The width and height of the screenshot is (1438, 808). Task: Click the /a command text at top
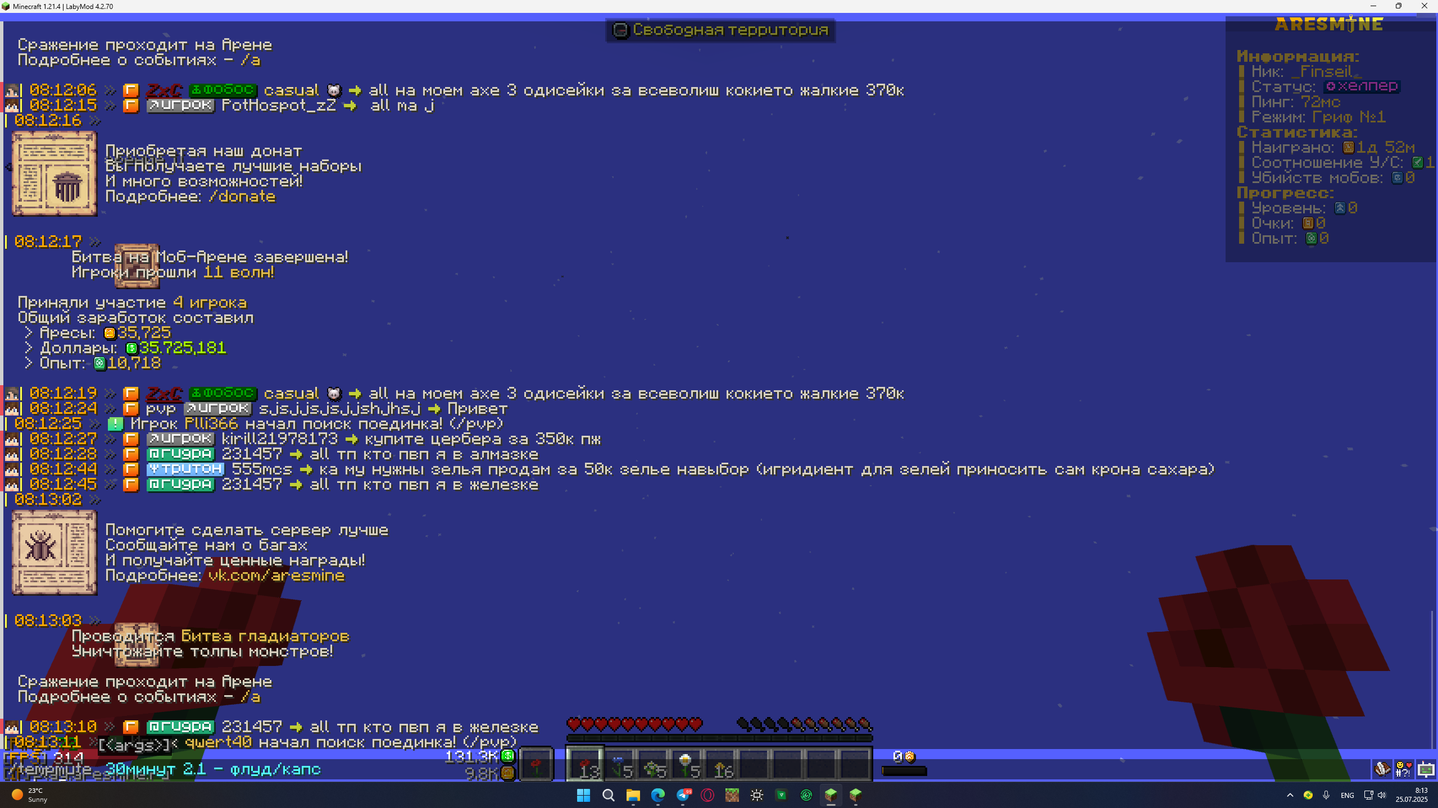(x=251, y=60)
